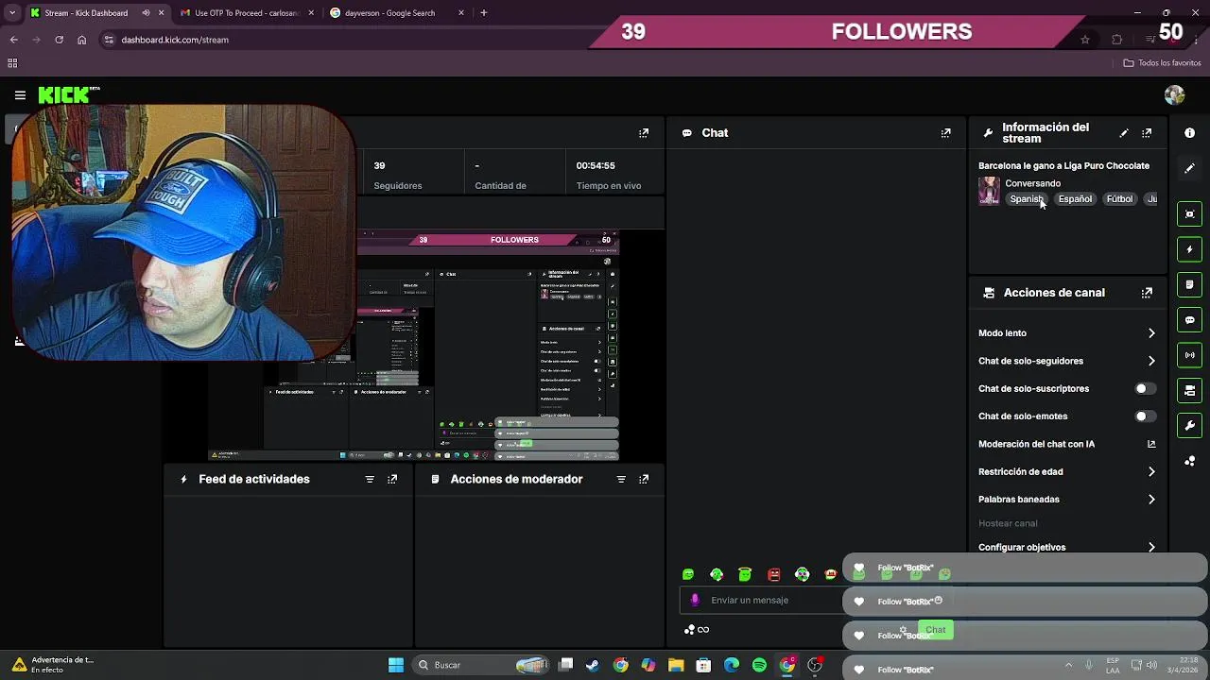Image resolution: width=1210 pixels, height=680 pixels.
Task: Pick the red emote above the message box
Action: coord(773,574)
